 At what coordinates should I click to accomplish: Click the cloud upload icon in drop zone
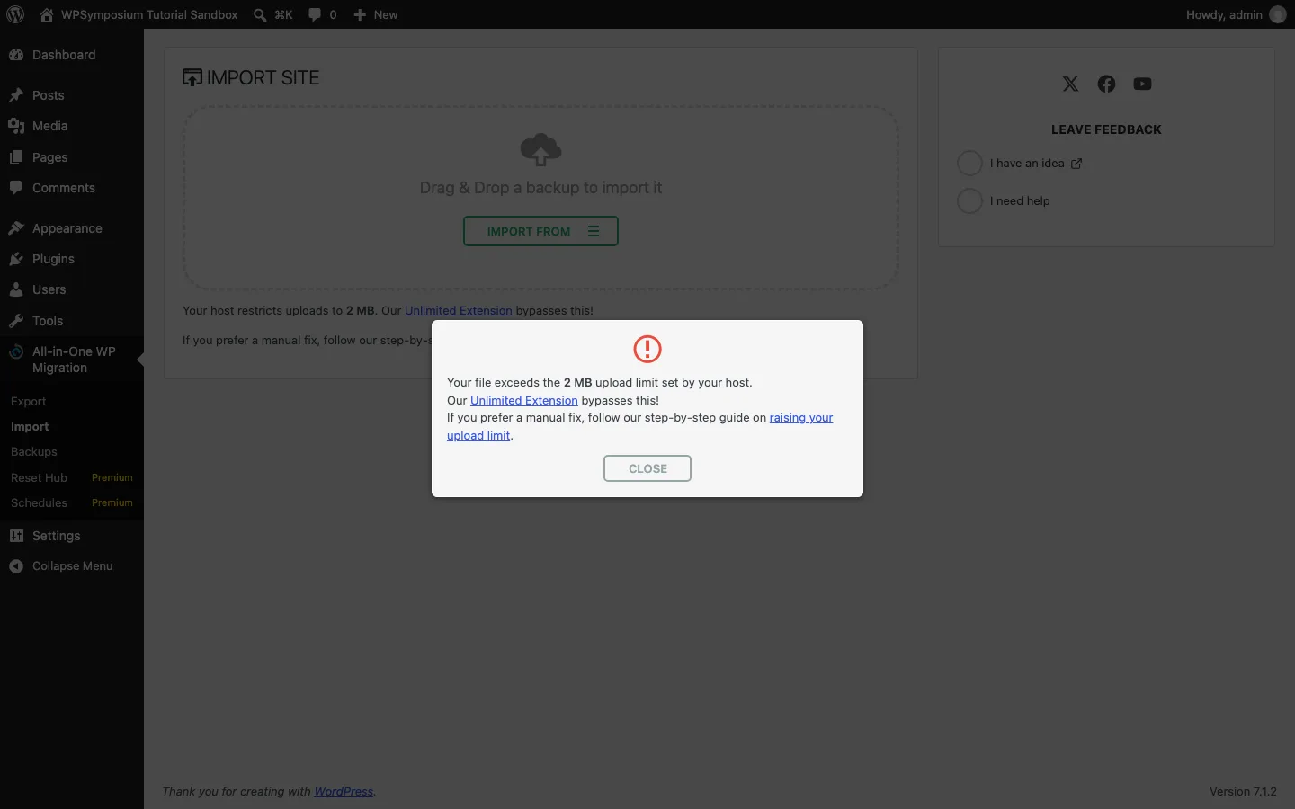(540, 149)
